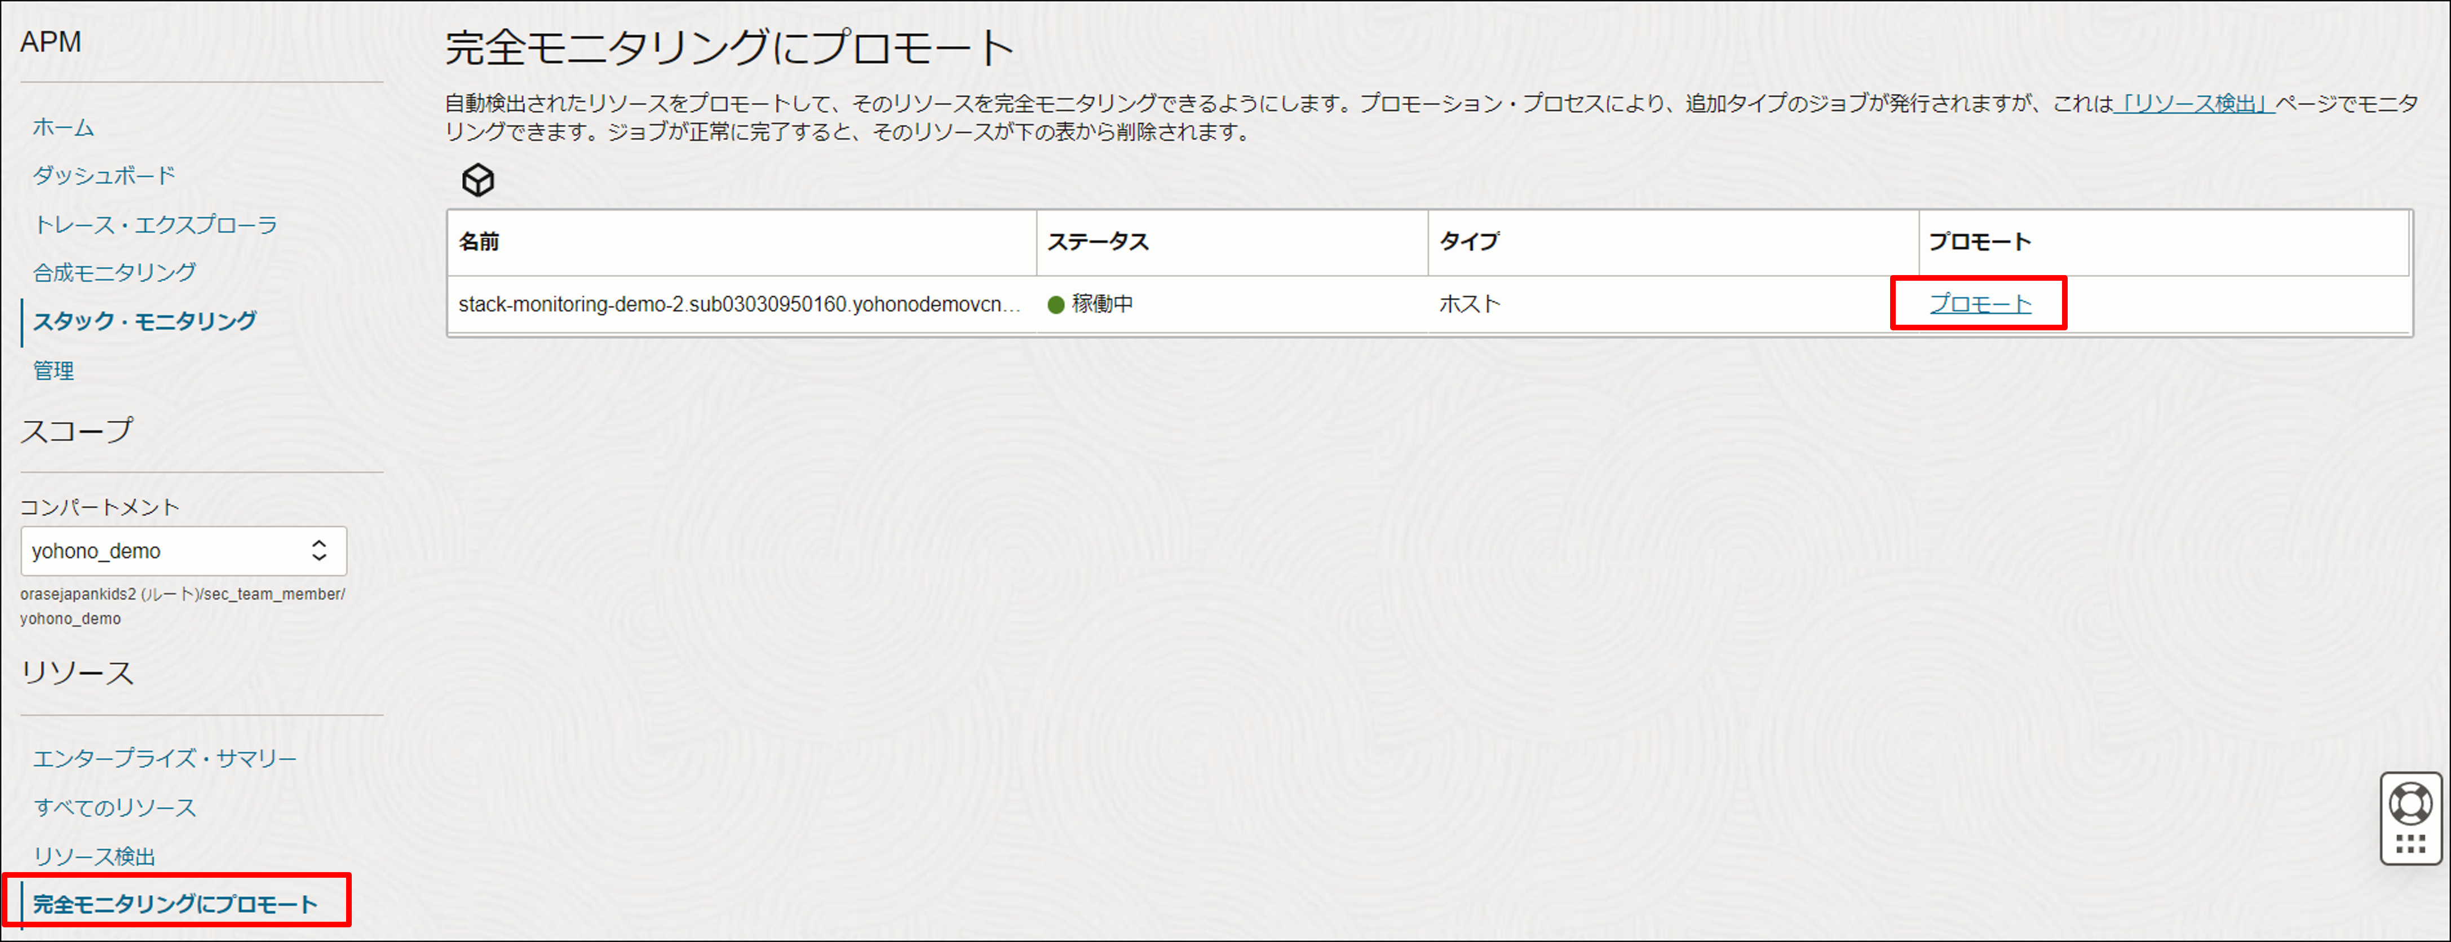2451x942 pixels.
Task: Sort by 名前 column header
Action: click(480, 242)
